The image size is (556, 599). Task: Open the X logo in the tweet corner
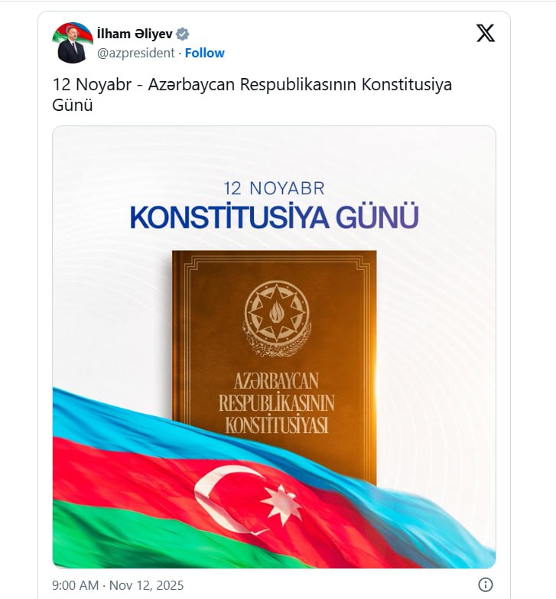click(x=486, y=33)
